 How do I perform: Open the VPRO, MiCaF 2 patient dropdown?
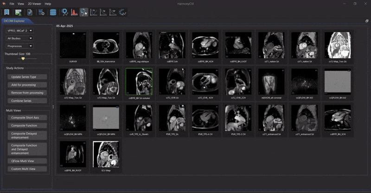[19, 31]
